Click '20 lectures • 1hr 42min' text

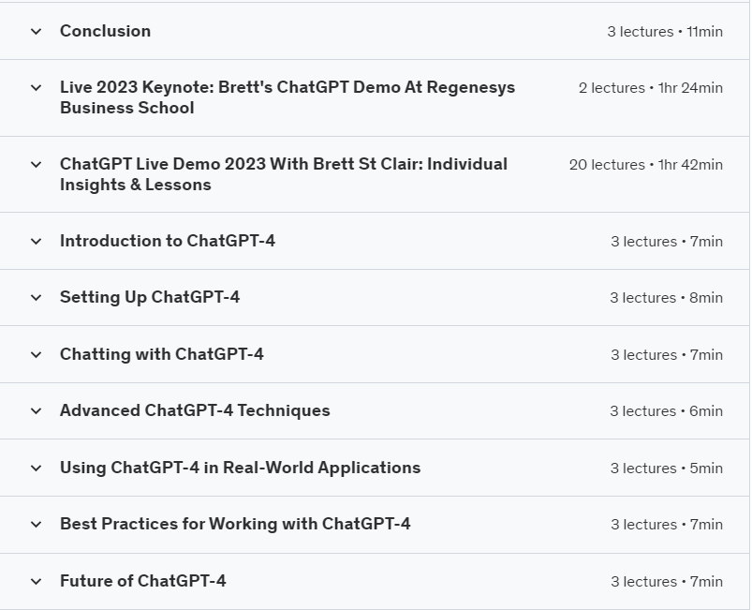point(645,165)
